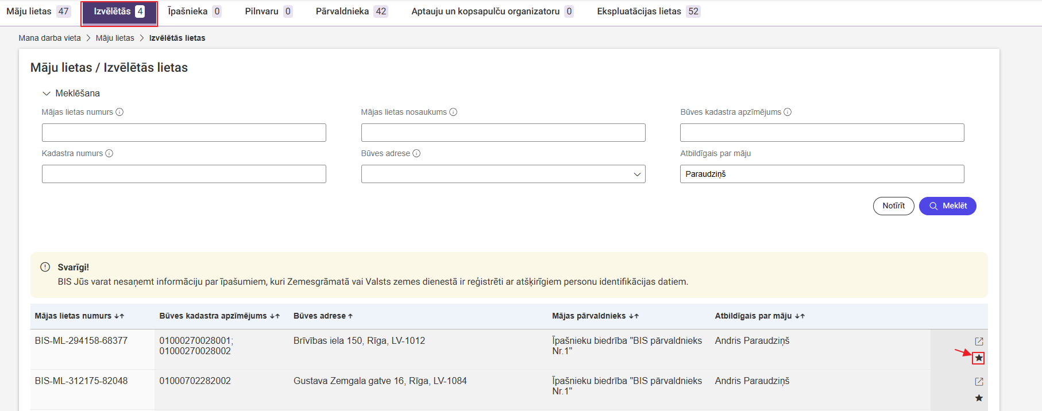Sort table by Atbildīgais par māju
The image size is (1042, 411).
pos(800,316)
